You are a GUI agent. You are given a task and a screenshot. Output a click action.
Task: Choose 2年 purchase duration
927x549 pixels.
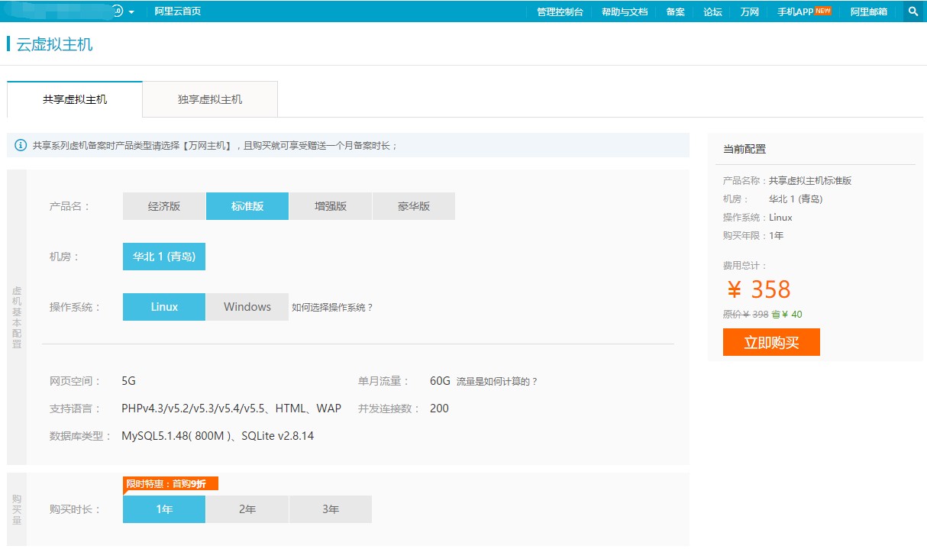tap(247, 509)
